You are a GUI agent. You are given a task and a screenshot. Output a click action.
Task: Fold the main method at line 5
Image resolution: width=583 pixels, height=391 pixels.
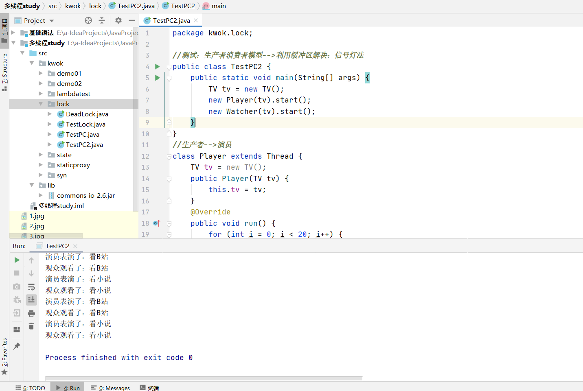click(169, 78)
